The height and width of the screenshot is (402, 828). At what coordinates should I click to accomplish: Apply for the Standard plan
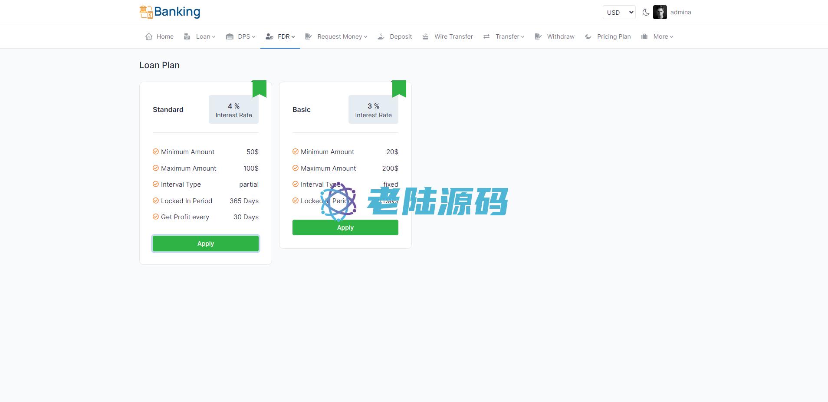click(206, 244)
